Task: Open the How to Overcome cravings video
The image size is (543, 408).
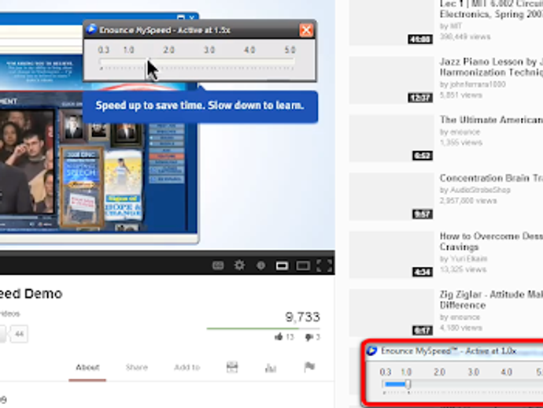Action: coord(491,242)
